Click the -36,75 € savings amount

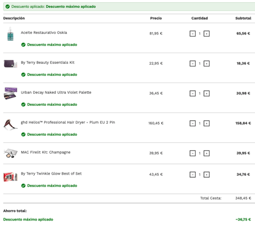click(243, 219)
